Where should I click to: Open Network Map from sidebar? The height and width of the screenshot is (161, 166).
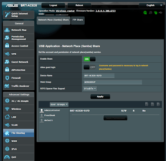click(x=19, y=30)
